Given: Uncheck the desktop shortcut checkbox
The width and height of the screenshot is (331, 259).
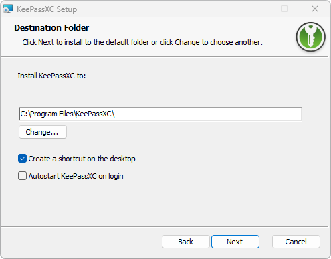Looking at the screenshot, I should (22, 159).
